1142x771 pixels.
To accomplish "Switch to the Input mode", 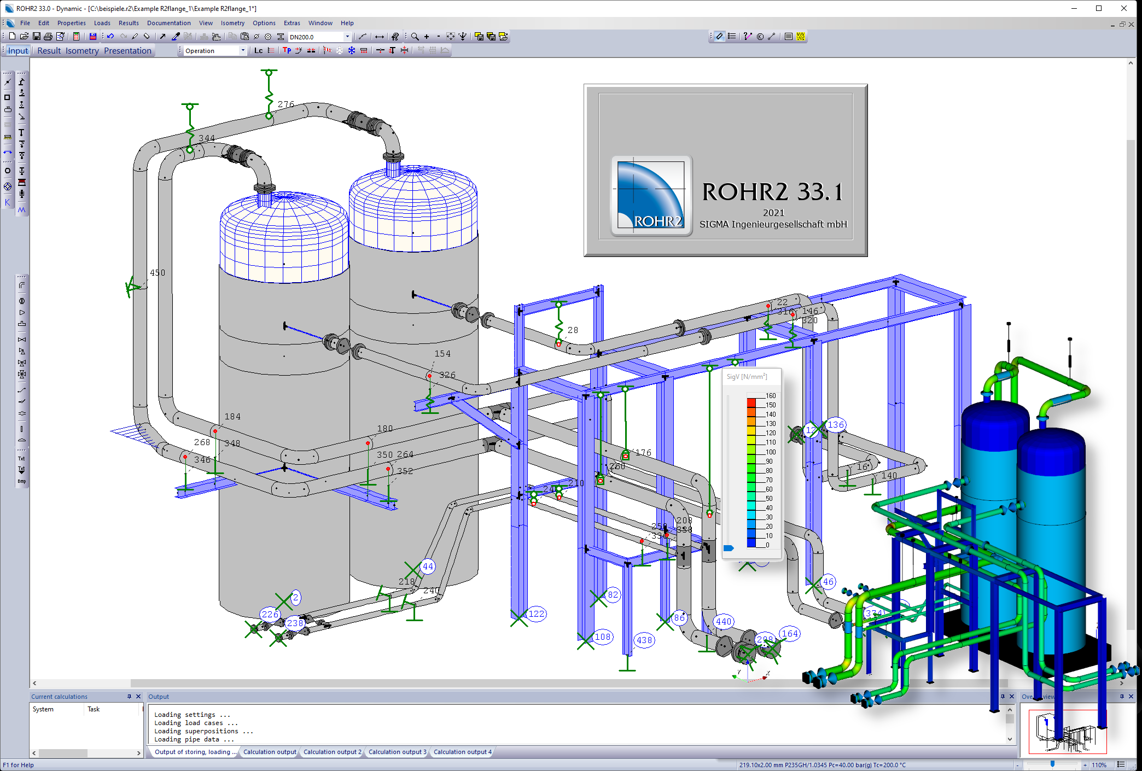I will click(x=18, y=51).
